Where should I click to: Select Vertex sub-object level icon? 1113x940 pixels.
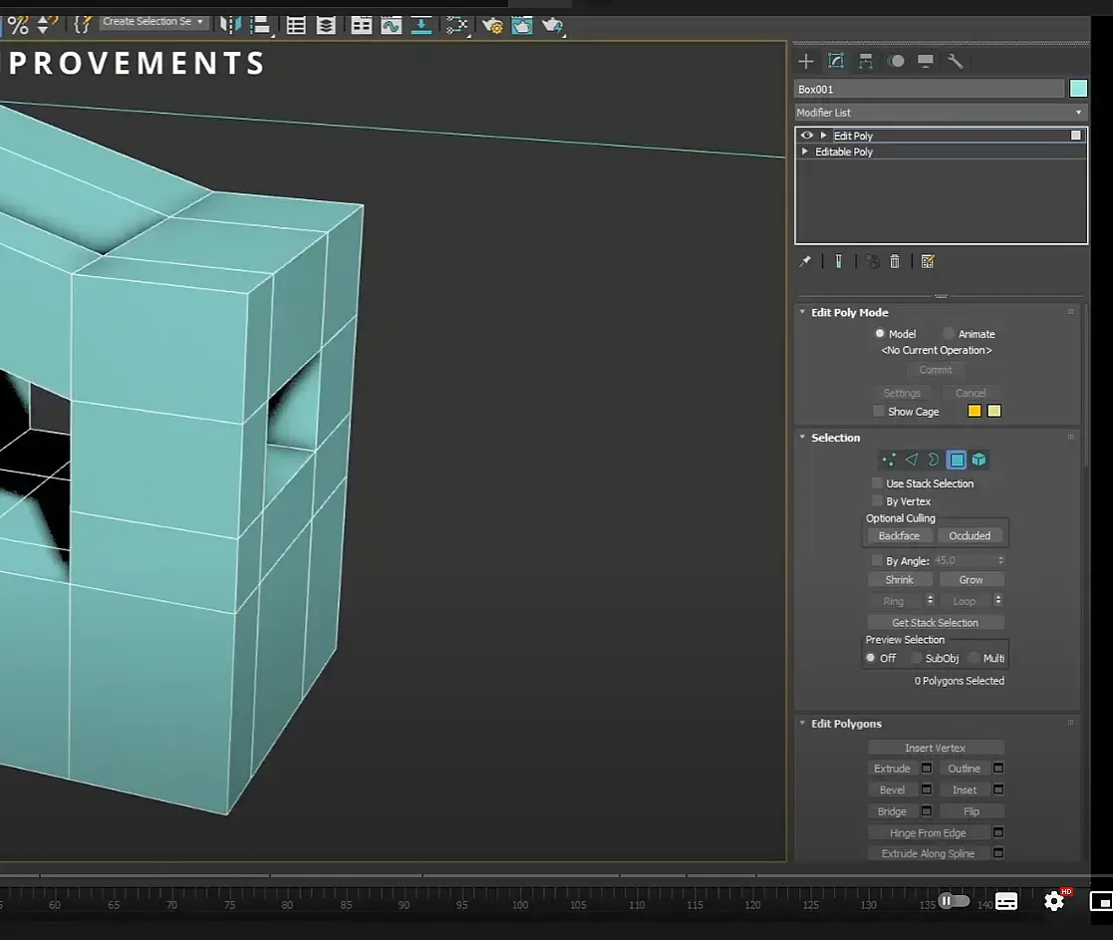(x=889, y=460)
